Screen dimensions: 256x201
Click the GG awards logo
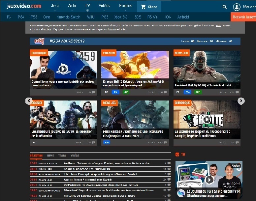39,41
